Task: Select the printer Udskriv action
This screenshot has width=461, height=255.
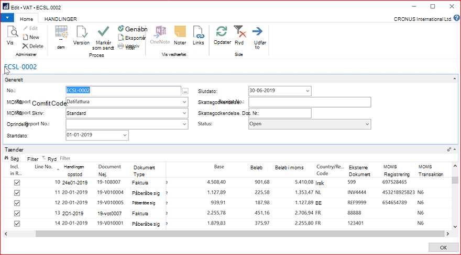Action: point(129,47)
